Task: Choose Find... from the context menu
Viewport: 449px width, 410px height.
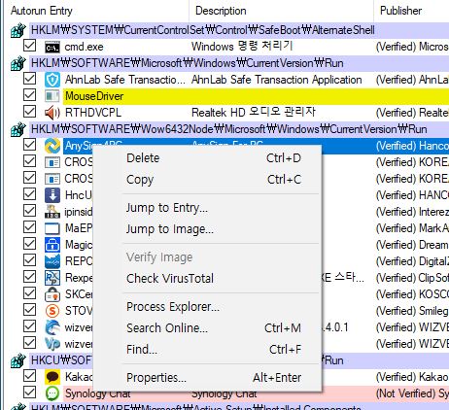Action: (207, 350)
